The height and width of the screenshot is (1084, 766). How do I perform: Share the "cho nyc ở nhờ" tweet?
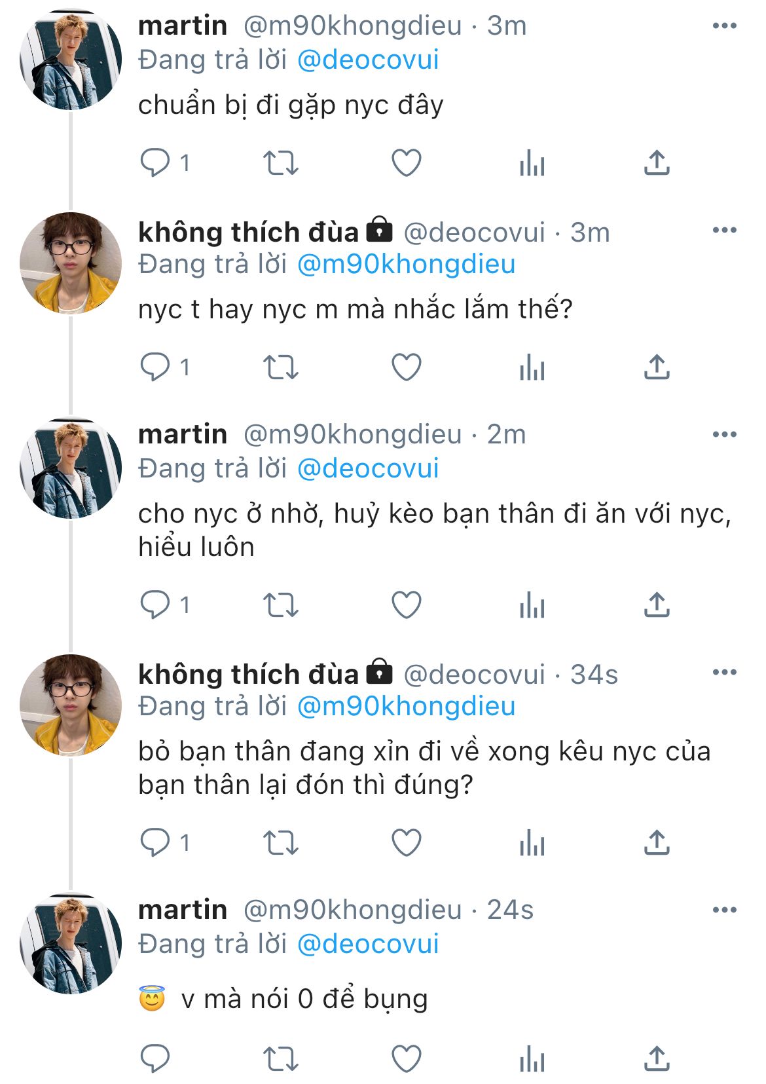657,605
